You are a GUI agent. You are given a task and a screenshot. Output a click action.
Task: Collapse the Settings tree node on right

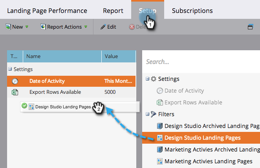pyautogui.click(x=147, y=79)
